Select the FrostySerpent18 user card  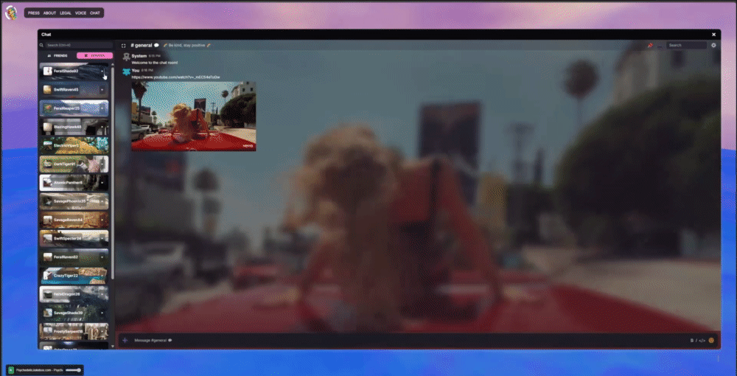coord(74,331)
